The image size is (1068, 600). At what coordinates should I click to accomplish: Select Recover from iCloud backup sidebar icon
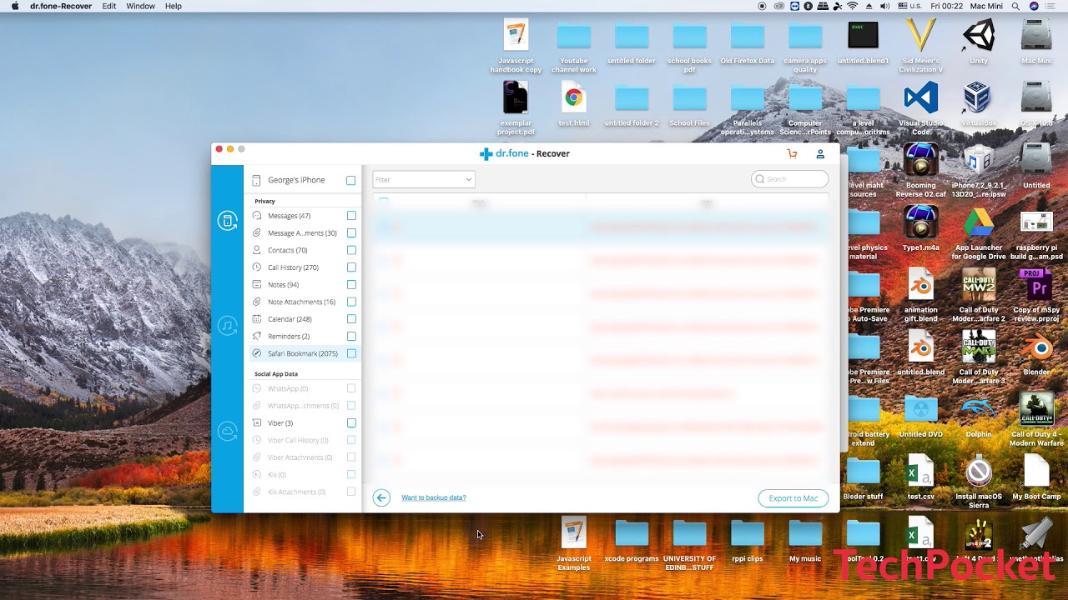pyautogui.click(x=227, y=431)
